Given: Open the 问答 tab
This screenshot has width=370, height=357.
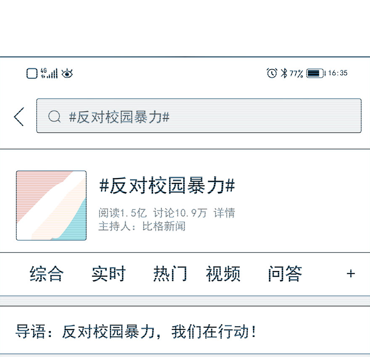Looking at the screenshot, I should tap(285, 274).
